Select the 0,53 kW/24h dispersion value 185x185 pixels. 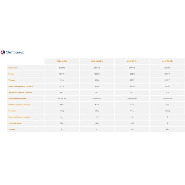pyautogui.click(x=132, y=99)
